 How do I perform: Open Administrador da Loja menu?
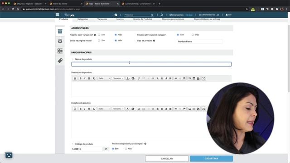(x=209, y=15)
